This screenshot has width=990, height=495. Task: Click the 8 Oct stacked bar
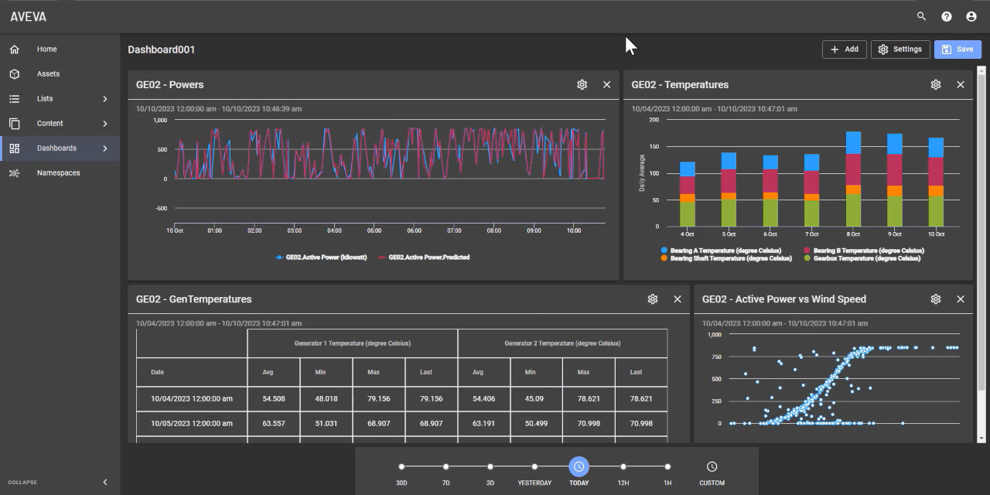pyautogui.click(x=853, y=179)
